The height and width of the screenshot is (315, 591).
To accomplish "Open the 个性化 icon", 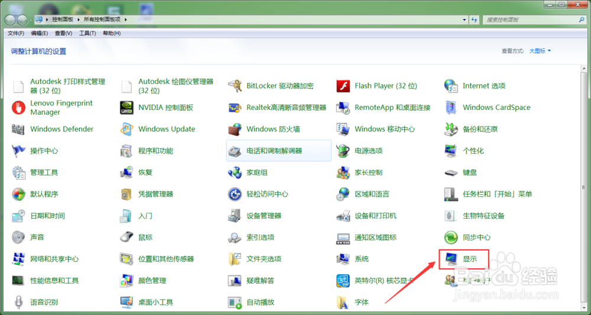I will pos(451,151).
